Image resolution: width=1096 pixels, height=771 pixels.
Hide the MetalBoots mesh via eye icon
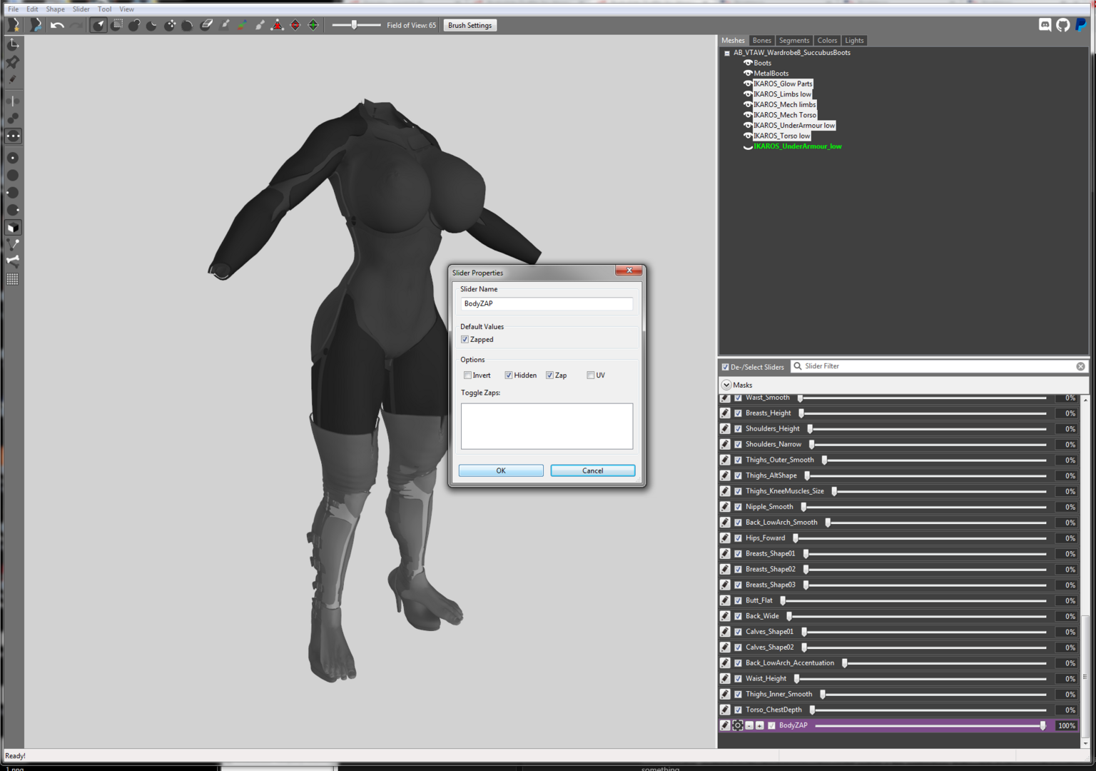[748, 73]
